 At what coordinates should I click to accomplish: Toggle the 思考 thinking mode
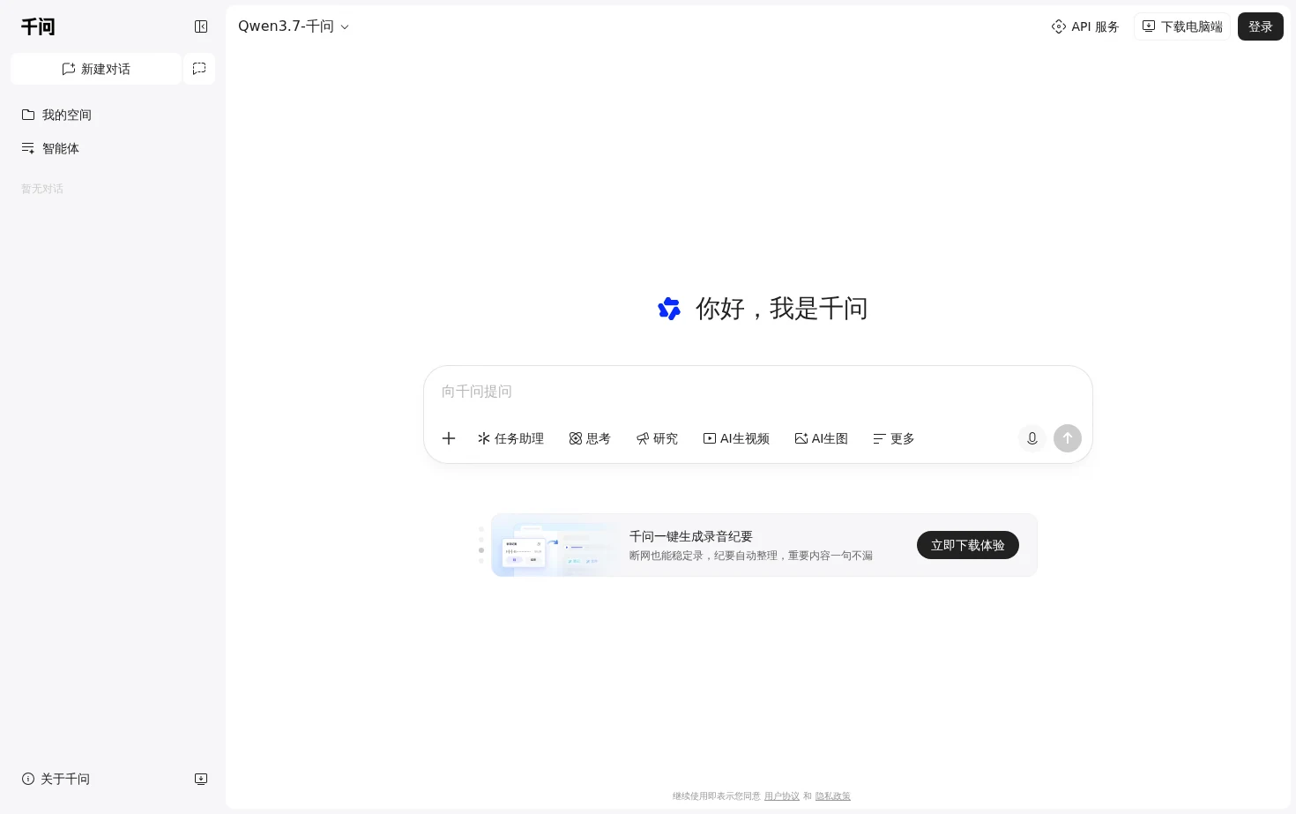click(590, 438)
